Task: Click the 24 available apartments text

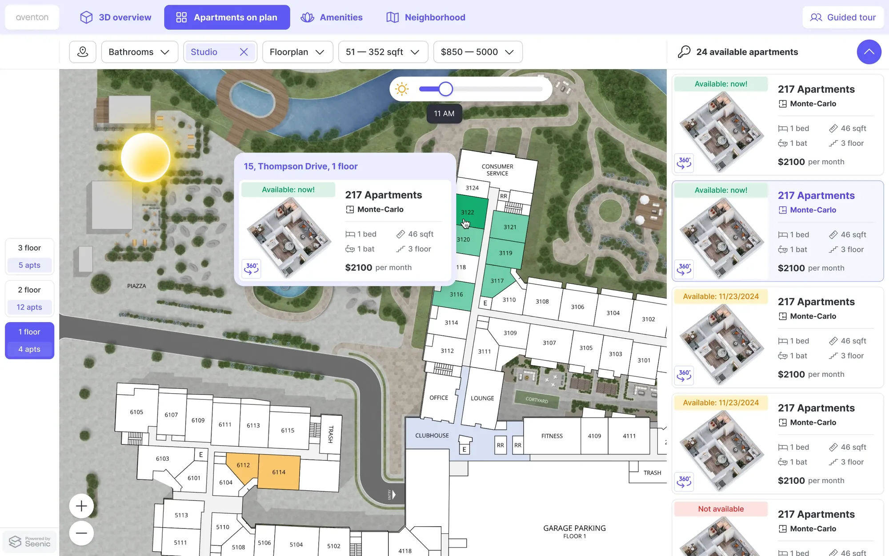Action: (x=747, y=52)
